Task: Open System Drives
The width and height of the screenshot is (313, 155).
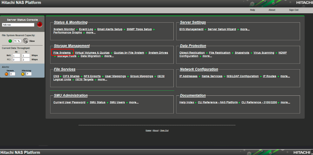Action: pos(158,53)
